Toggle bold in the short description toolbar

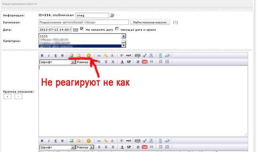click(42, 55)
